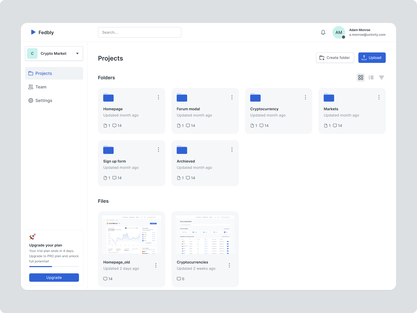Click comments icon on Homepage folder
The height and width of the screenshot is (313, 417).
click(x=114, y=126)
